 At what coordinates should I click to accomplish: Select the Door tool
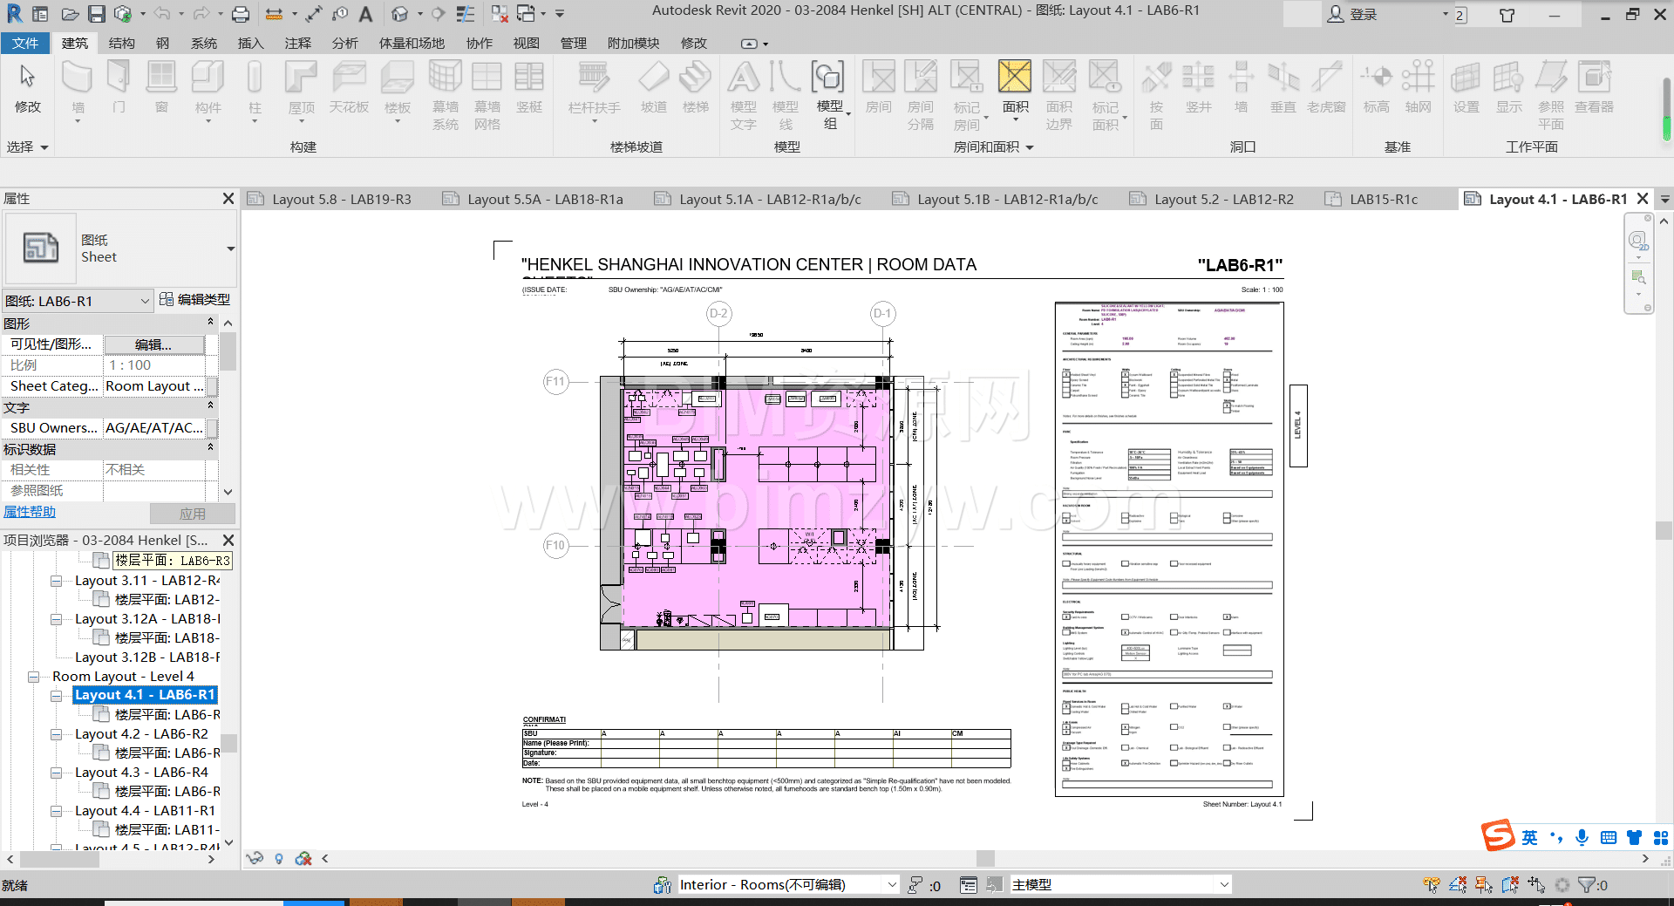(119, 89)
